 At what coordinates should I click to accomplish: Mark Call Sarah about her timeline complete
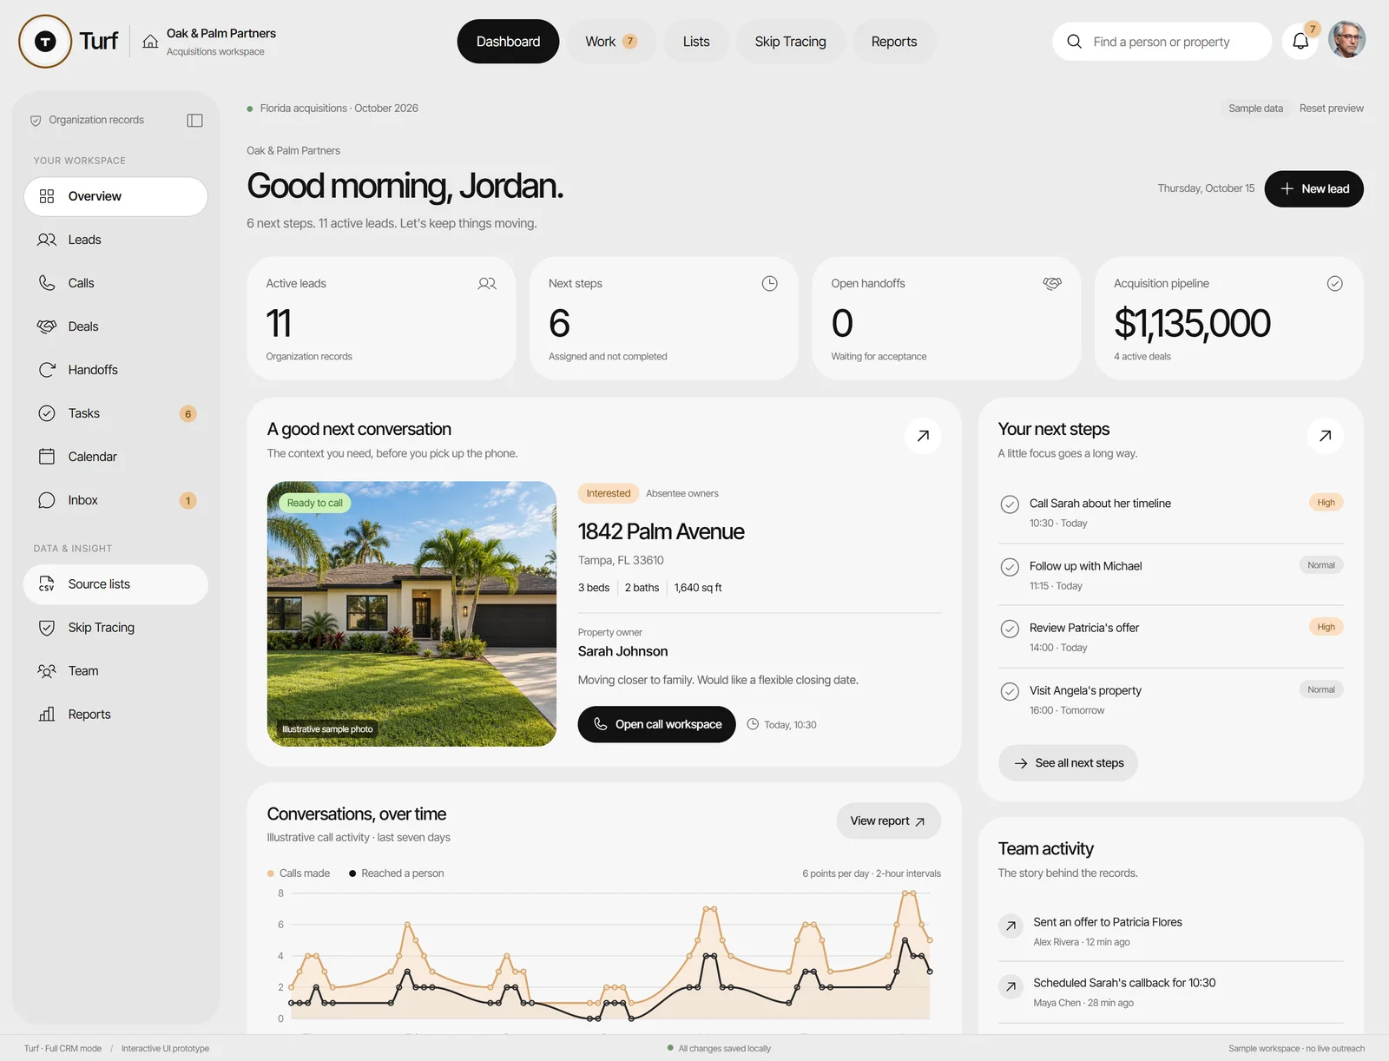[1010, 504]
